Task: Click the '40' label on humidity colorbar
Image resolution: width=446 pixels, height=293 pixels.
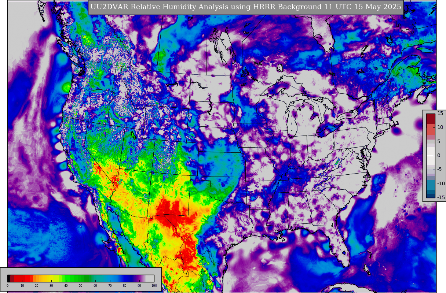Action: pyautogui.click(x=66, y=286)
